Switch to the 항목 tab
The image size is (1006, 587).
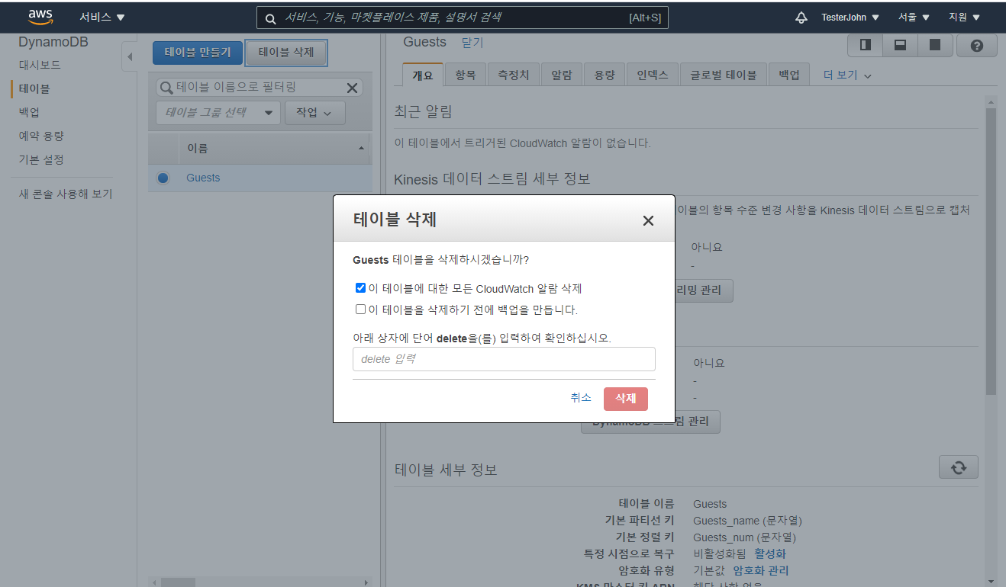point(465,75)
